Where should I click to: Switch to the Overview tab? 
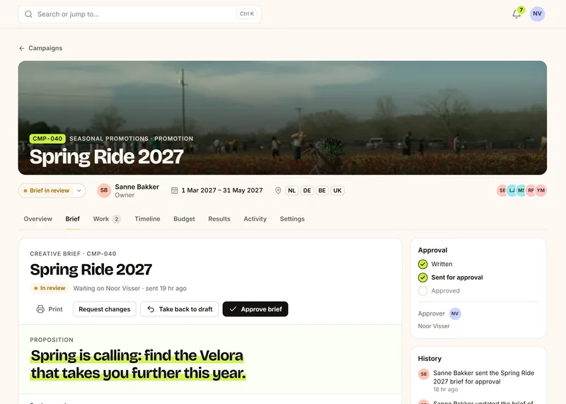[x=38, y=219]
